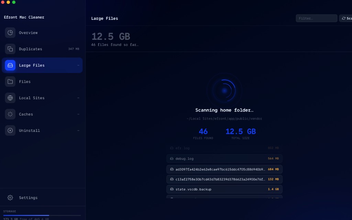Click drive icon beside ad3097fa424b file
Viewport: 352px width, 220px height.
[x=172, y=169]
